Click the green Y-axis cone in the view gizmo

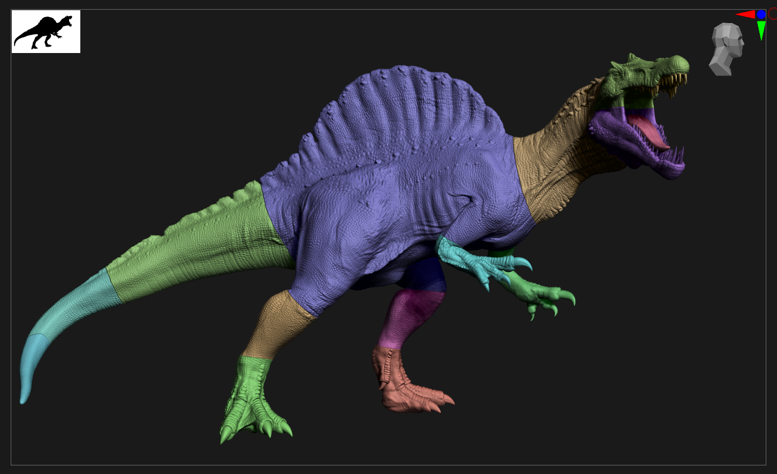(761, 30)
